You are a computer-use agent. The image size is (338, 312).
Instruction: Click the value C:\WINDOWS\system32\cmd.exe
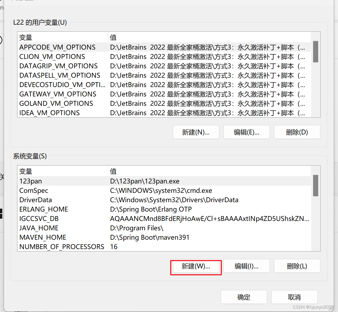[161, 190]
